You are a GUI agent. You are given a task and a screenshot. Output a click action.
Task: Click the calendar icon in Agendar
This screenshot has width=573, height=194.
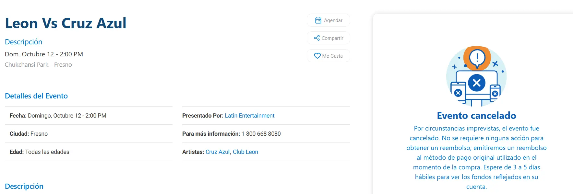click(318, 20)
